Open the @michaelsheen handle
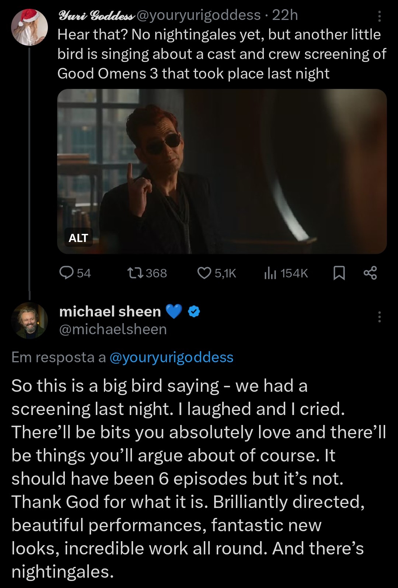This screenshot has width=398, height=588. tap(113, 329)
